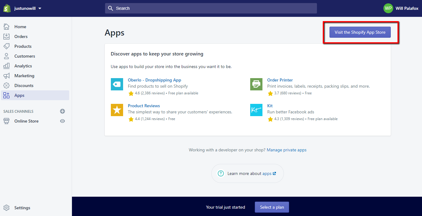
Task: Open the Kit app icon
Action: tap(256, 110)
